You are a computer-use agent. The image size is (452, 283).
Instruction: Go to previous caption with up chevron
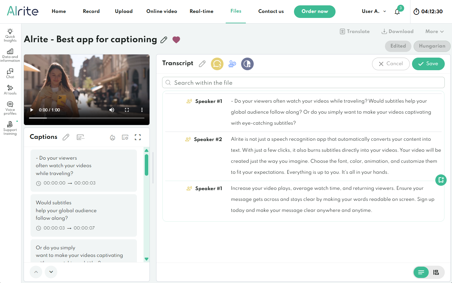tap(36, 272)
